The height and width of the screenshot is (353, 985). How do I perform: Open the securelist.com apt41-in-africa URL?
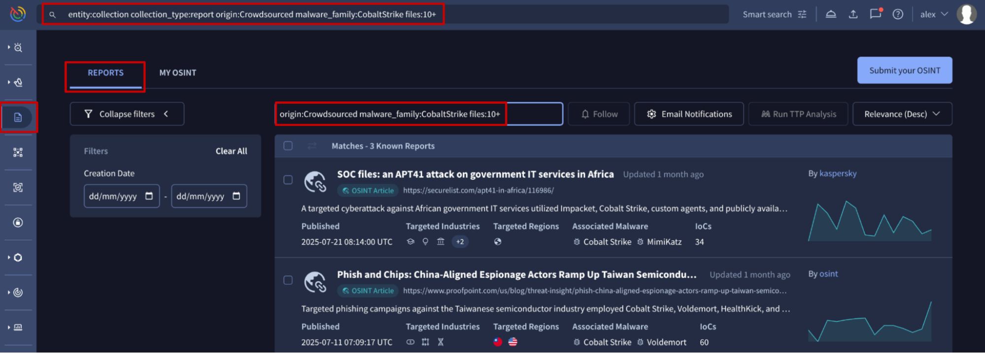[x=478, y=191]
